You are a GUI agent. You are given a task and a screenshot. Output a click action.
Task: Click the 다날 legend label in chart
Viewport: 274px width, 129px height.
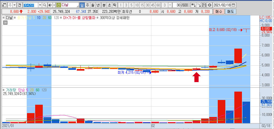9,18
